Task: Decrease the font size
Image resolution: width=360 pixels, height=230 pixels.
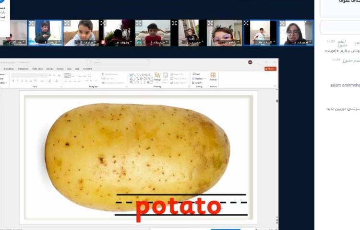Action: coord(54,75)
